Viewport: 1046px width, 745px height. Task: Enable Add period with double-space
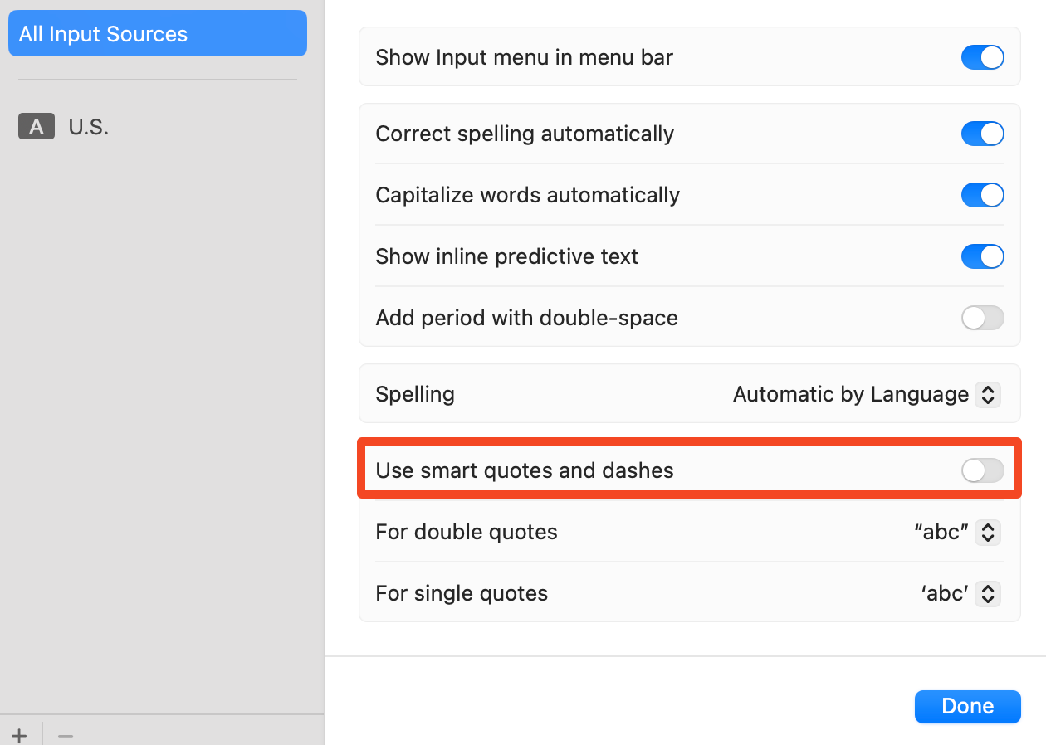point(982,318)
